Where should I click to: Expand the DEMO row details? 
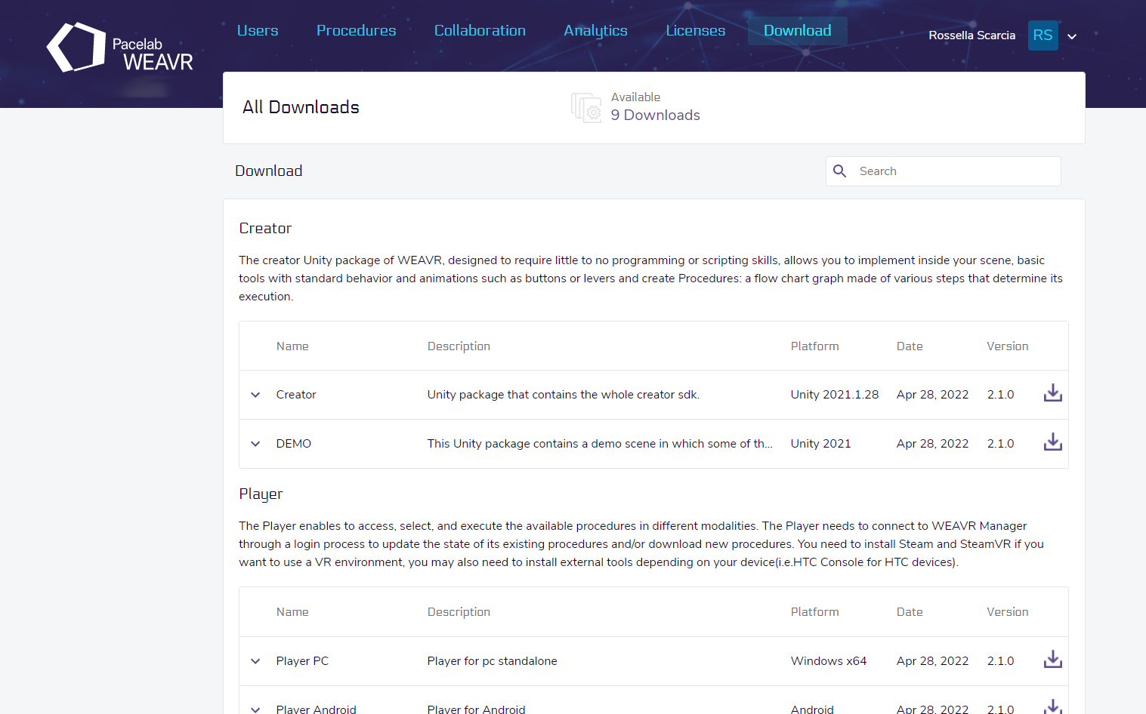(255, 444)
